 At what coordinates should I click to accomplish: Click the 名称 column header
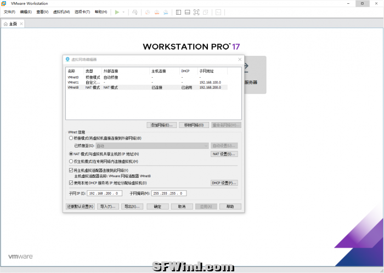(75, 71)
